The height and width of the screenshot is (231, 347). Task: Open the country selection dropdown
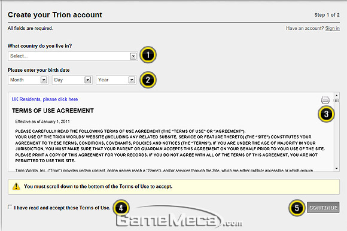[72, 56]
